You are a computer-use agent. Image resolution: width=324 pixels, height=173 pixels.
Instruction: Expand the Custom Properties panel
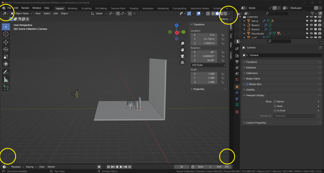(x=281, y=123)
